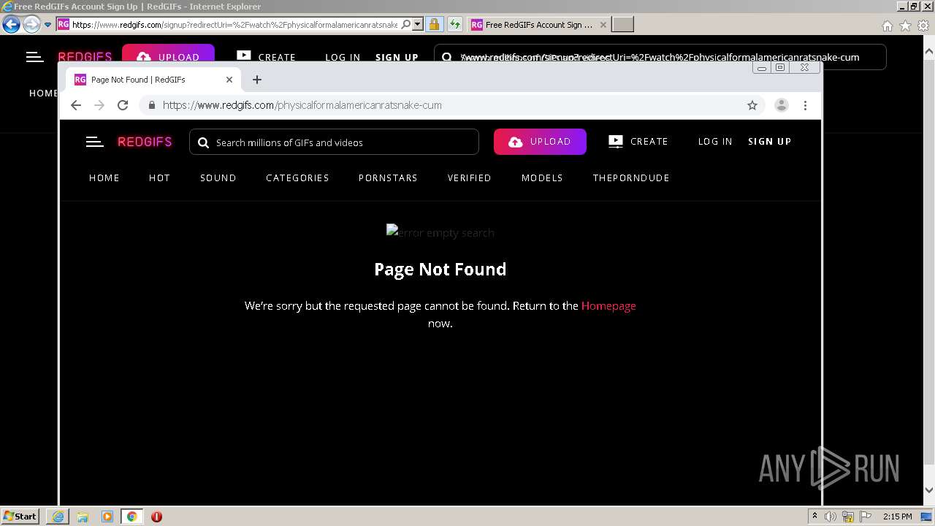Open IE Favorites star

click(905, 26)
